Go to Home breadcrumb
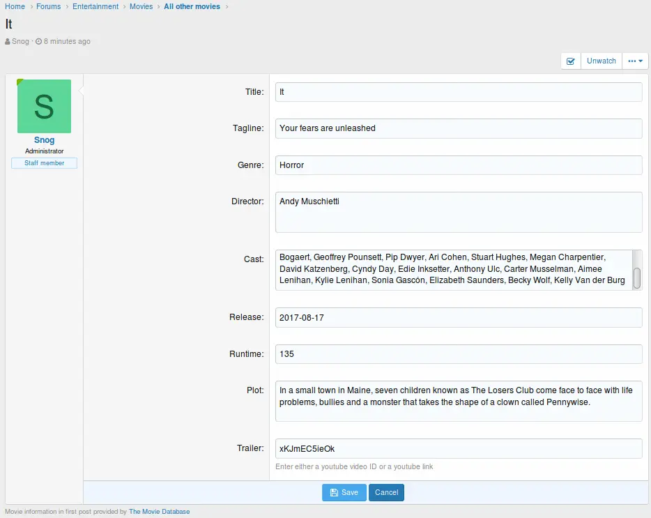Viewport: 651px width, 518px height. [x=15, y=6]
